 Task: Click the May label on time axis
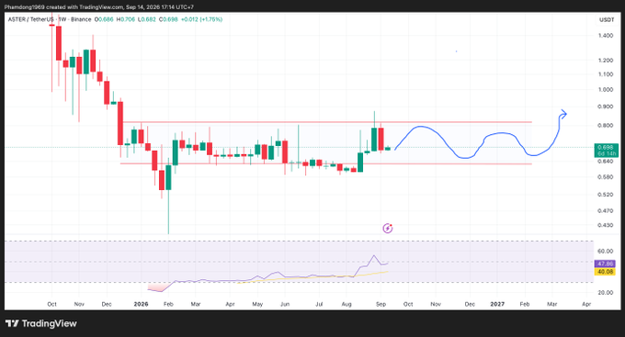(257, 304)
